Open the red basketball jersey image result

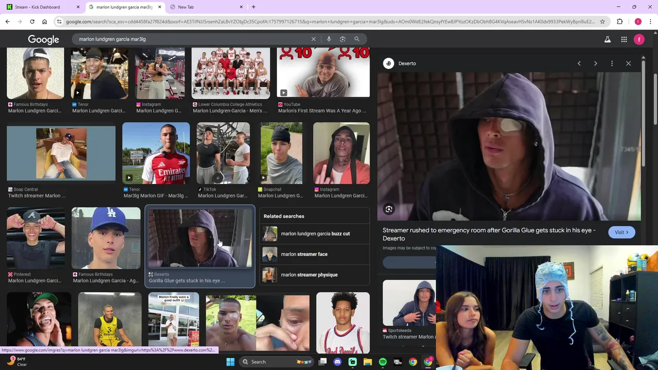(x=343, y=323)
